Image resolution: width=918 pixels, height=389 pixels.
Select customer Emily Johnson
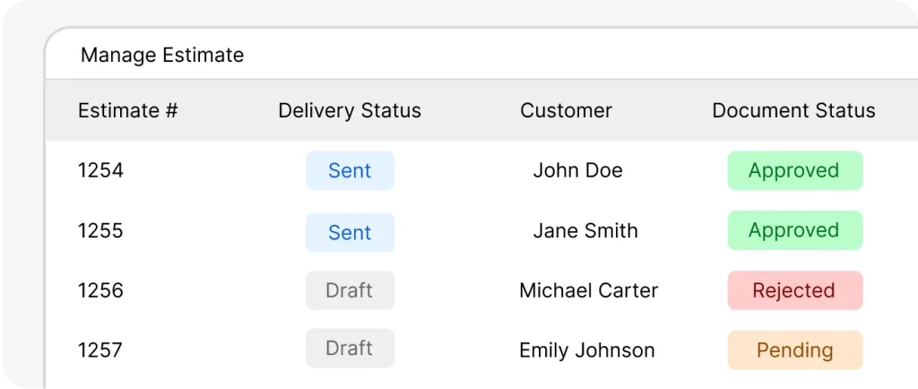pos(587,350)
